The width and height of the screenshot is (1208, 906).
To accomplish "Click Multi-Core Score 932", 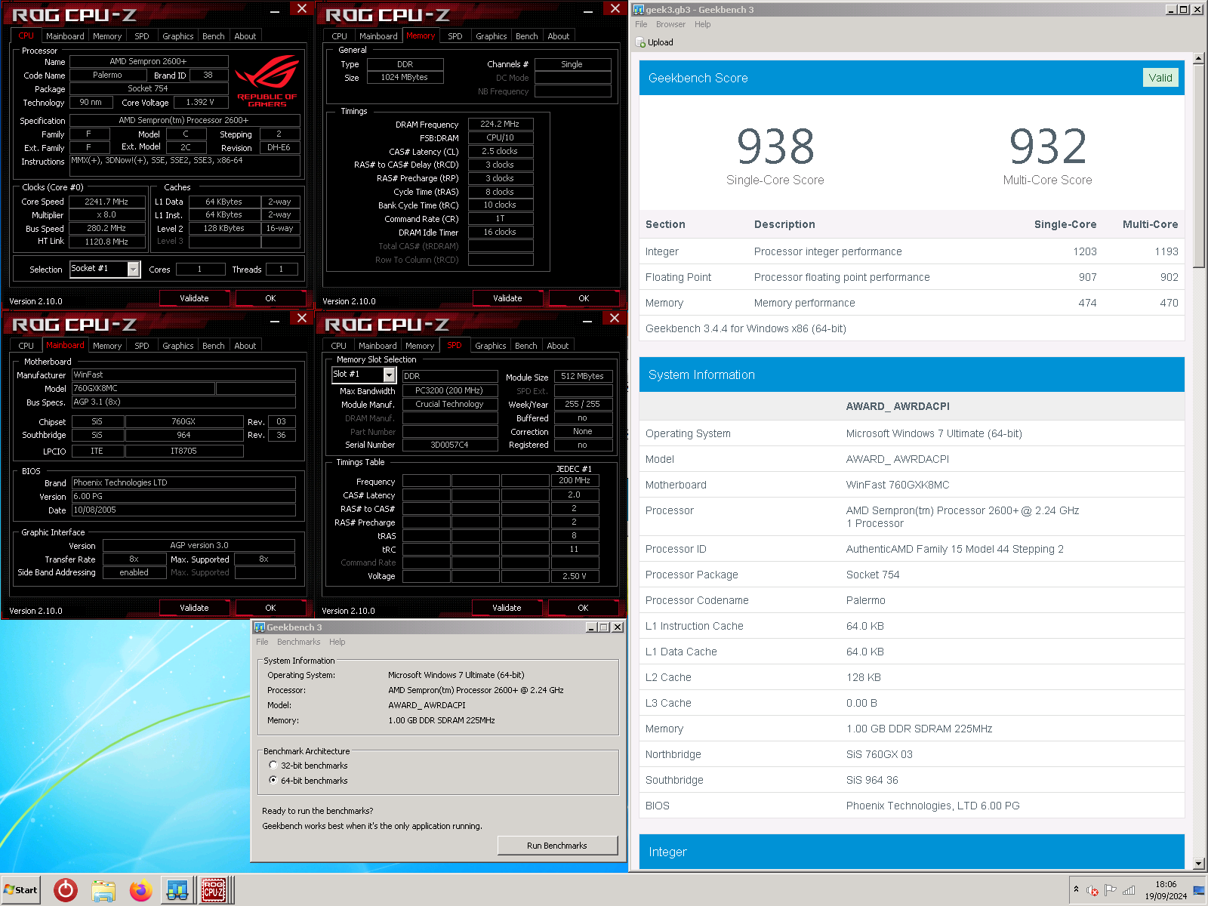I will tap(1048, 146).
